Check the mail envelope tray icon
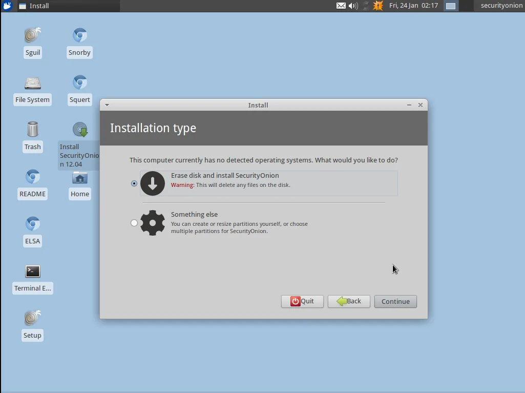 click(x=341, y=6)
